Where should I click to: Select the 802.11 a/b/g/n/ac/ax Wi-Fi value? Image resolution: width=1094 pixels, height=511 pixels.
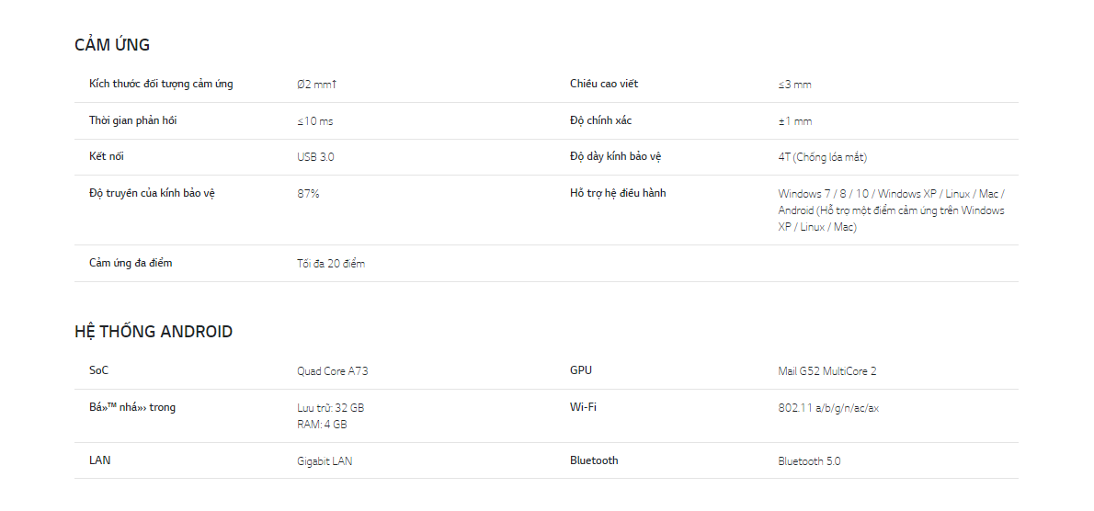(x=829, y=408)
